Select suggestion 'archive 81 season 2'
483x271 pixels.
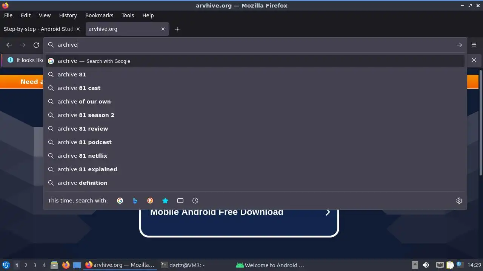coord(255,115)
